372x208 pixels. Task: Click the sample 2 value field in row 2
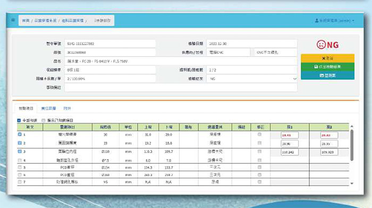(329, 144)
